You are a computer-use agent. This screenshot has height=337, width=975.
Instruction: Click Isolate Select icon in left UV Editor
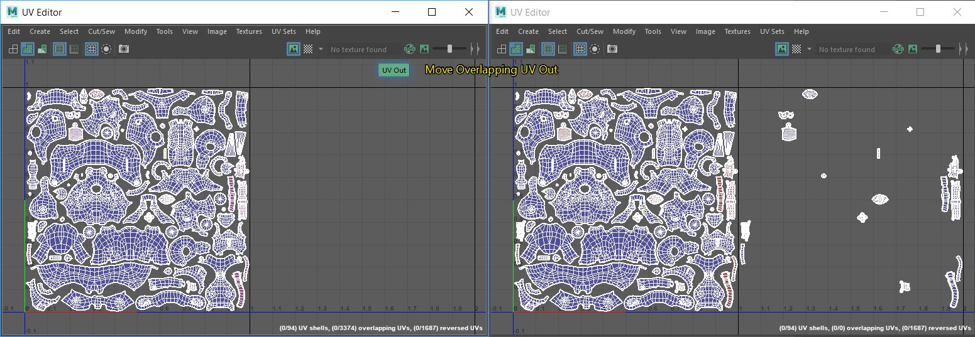[106, 49]
